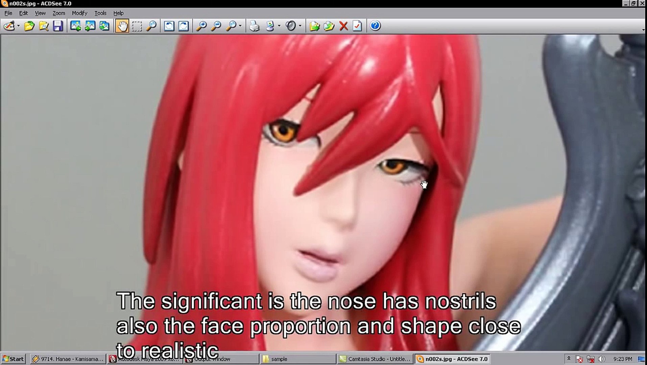Switch to the sample folder taskbar button

point(298,359)
